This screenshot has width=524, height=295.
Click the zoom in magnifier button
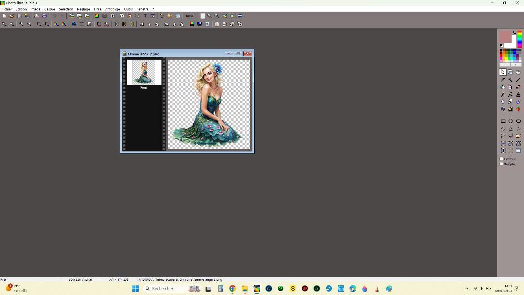click(x=210, y=16)
